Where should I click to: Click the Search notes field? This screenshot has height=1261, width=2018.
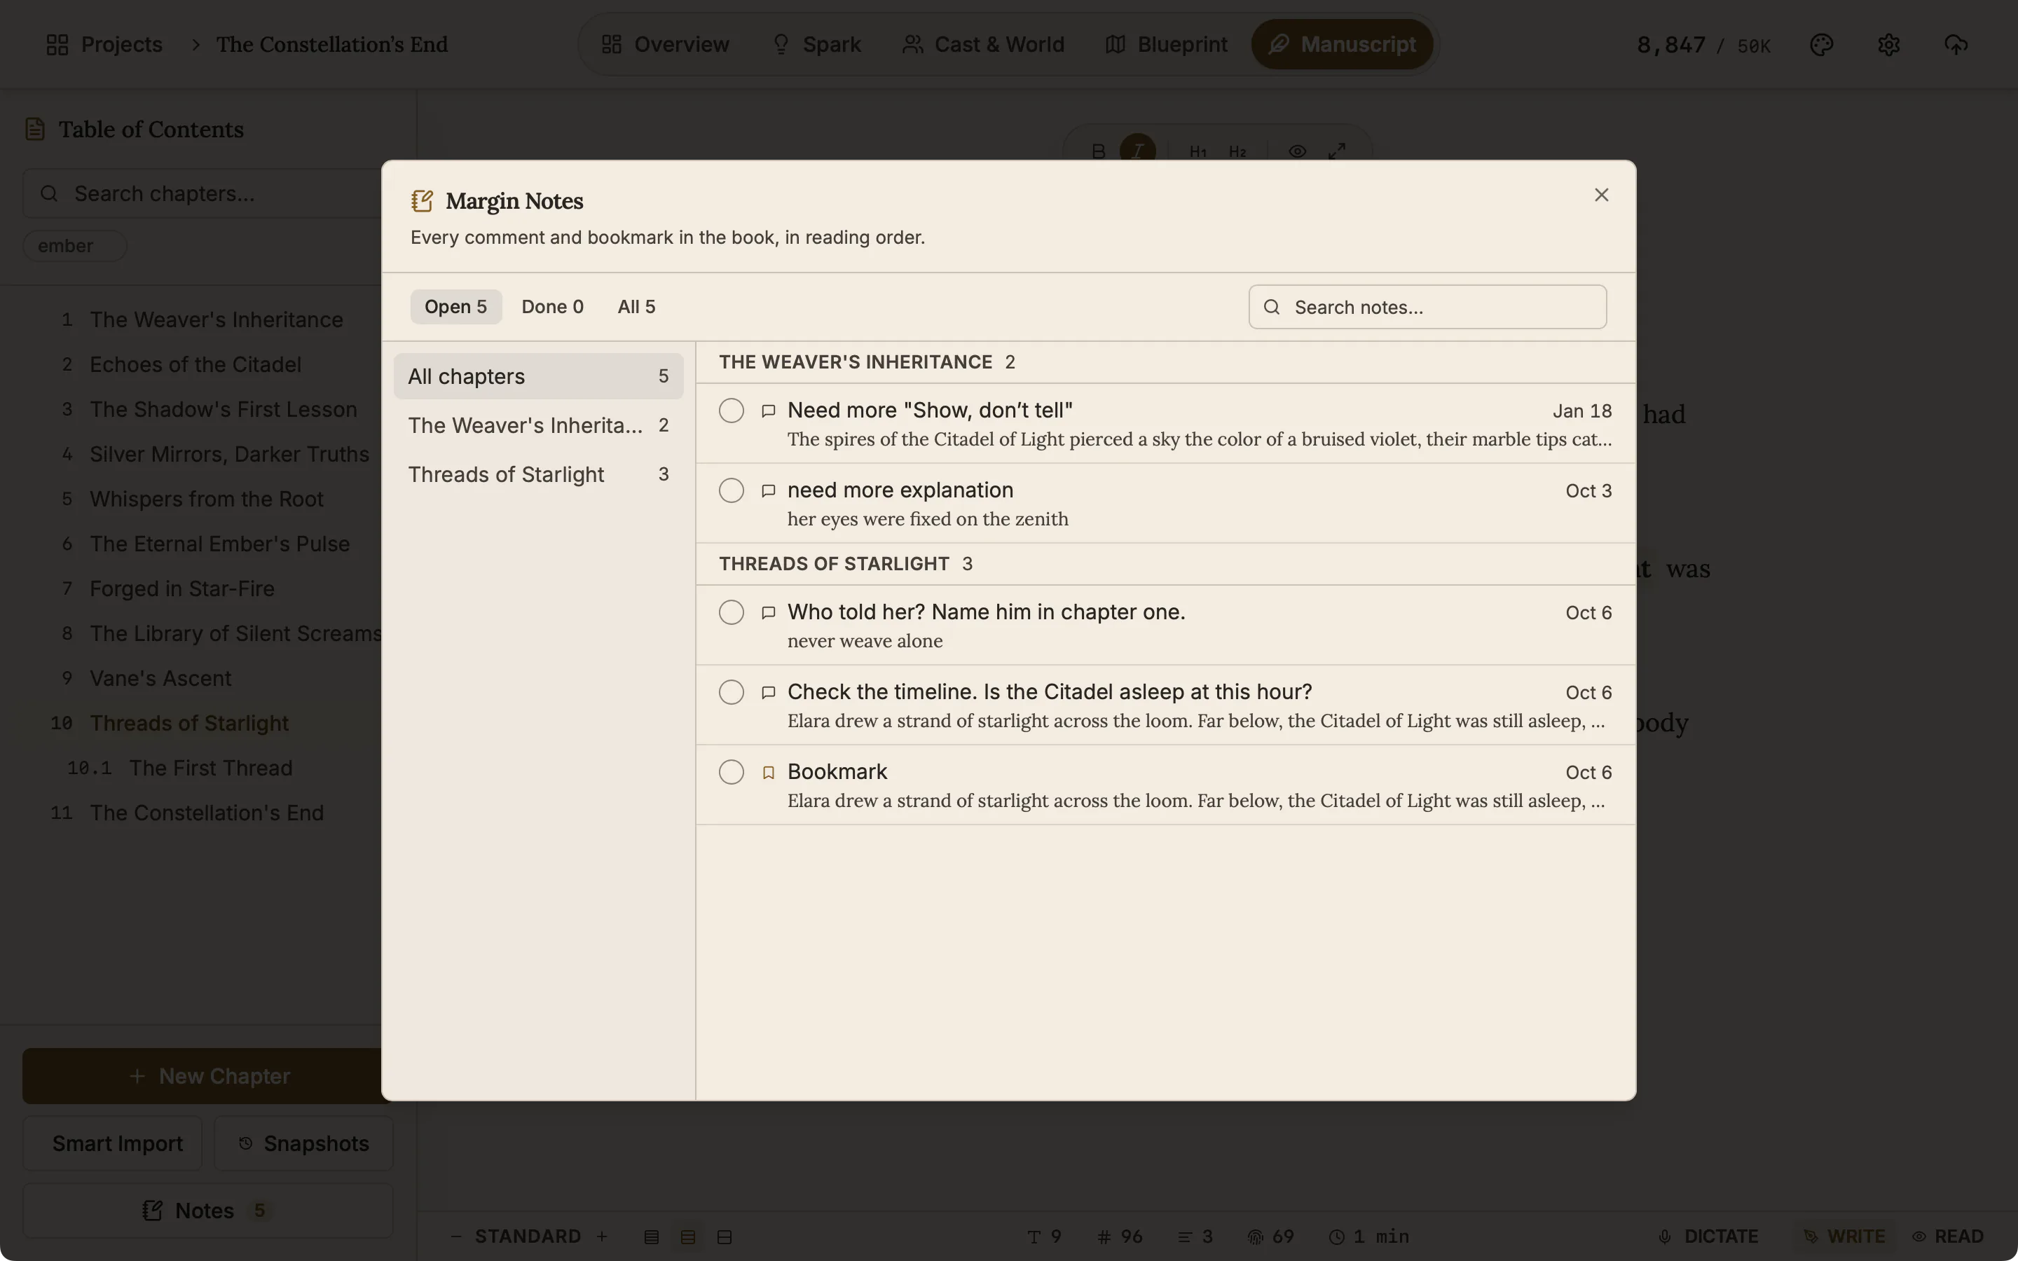pyautogui.click(x=1427, y=307)
